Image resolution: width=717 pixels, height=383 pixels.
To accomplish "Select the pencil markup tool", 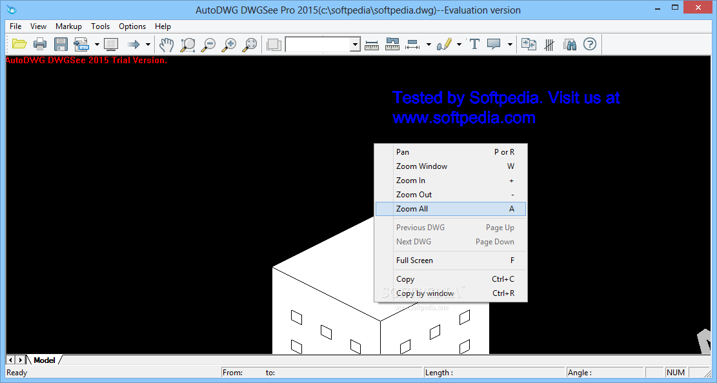I will [x=444, y=44].
